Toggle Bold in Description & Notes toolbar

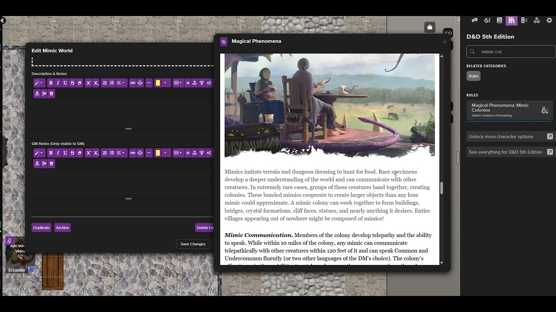point(50,83)
